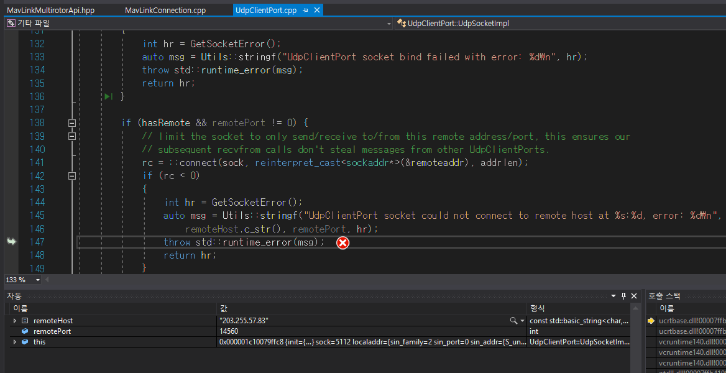The width and height of the screenshot is (726, 373).
Task: Open the string visualizer magnifier for remoteHost value
Action: tap(512, 320)
